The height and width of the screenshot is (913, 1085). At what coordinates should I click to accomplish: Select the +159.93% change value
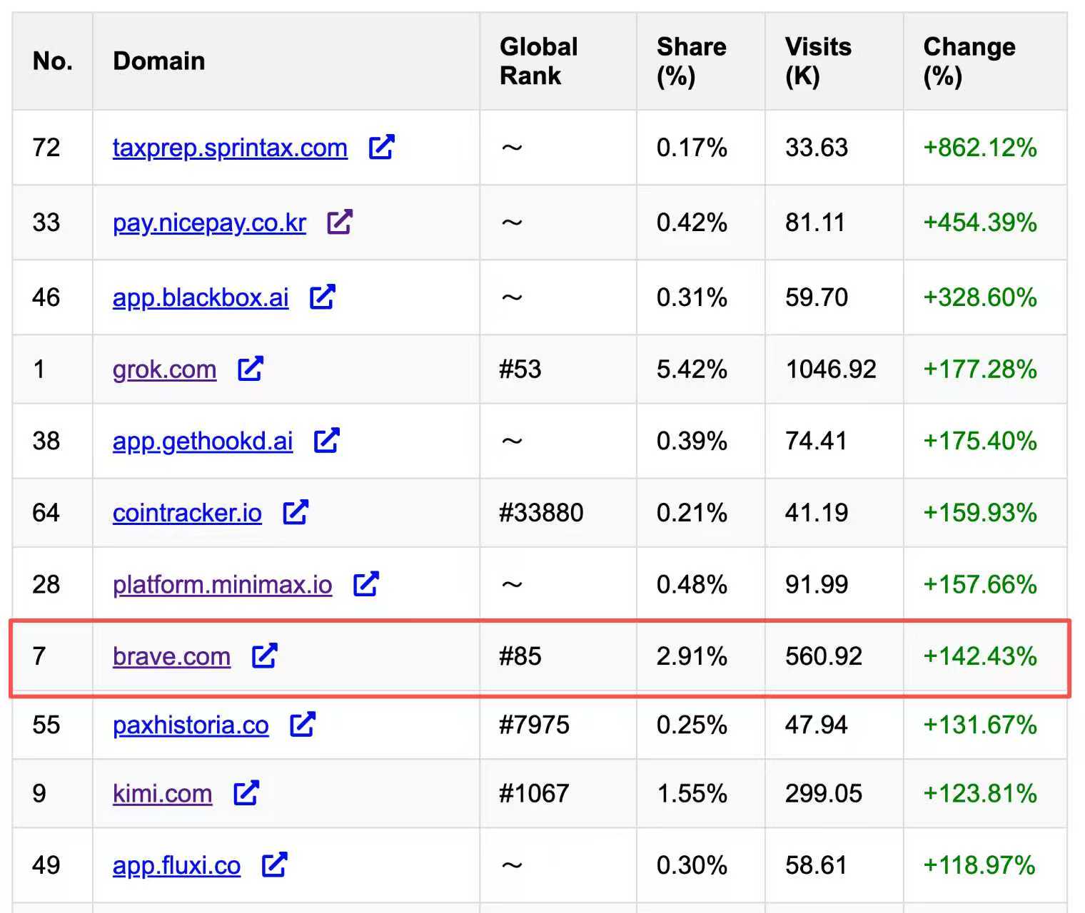[x=980, y=513]
